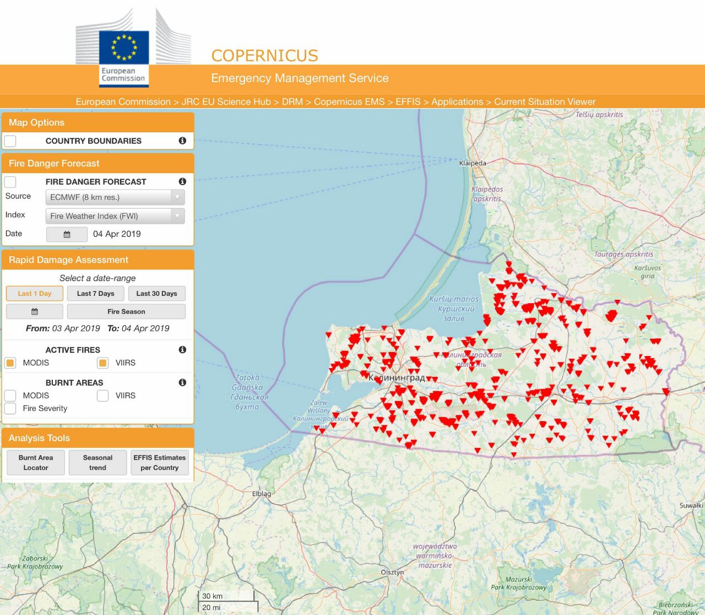Click the Klaipėda city label on map
The image size is (705, 615).
pos(473,163)
